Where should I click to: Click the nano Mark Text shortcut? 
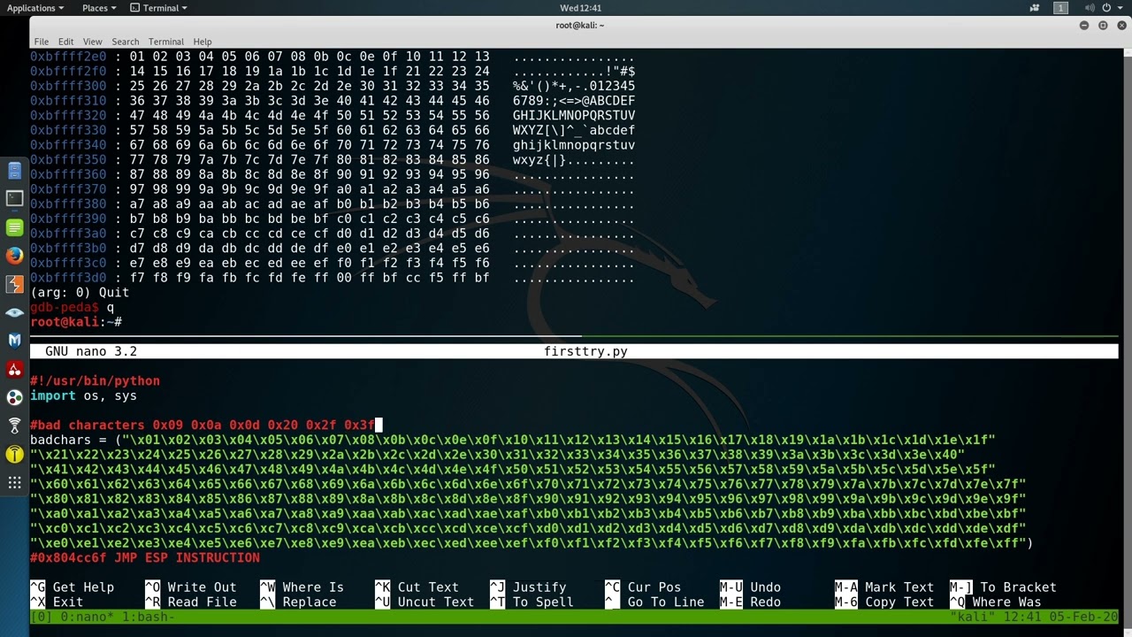(883, 587)
